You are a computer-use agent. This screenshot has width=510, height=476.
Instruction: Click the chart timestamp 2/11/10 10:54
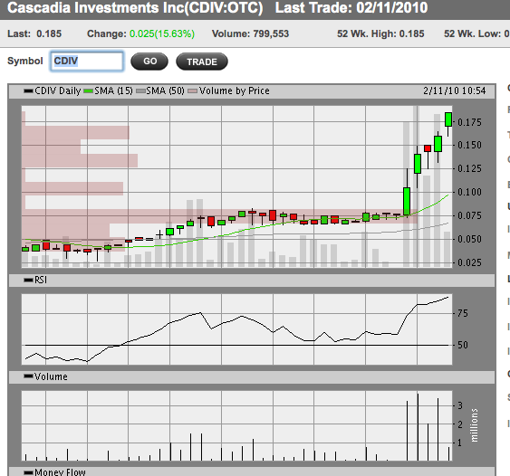(x=455, y=90)
